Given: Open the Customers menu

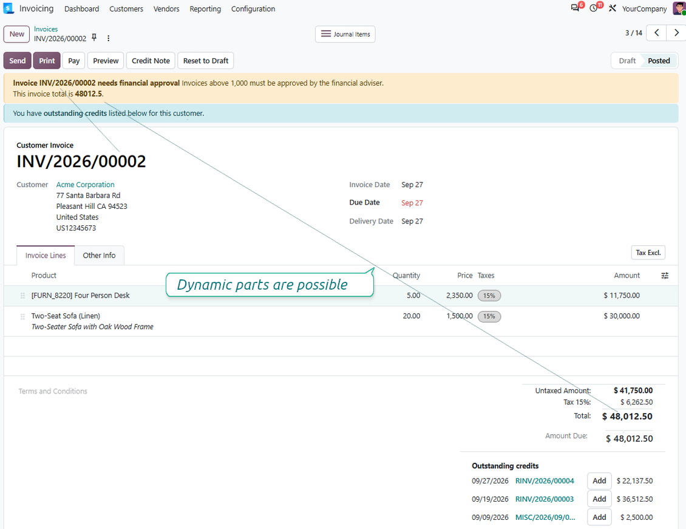Looking at the screenshot, I should pos(126,9).
